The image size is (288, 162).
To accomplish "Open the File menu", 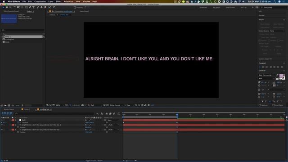I will (x=24, y=1).
